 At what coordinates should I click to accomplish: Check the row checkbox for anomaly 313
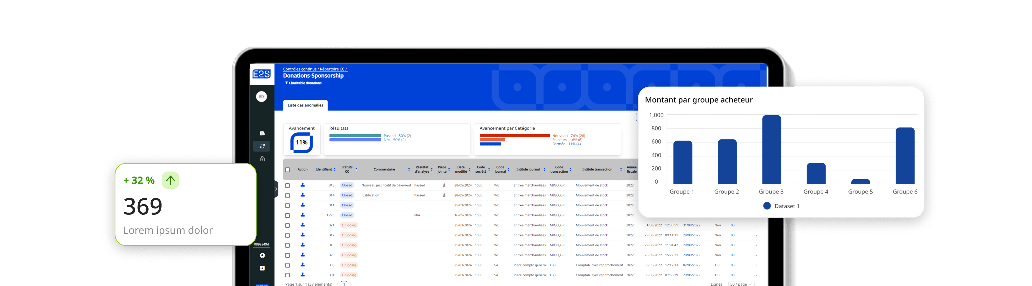point(287,186)
